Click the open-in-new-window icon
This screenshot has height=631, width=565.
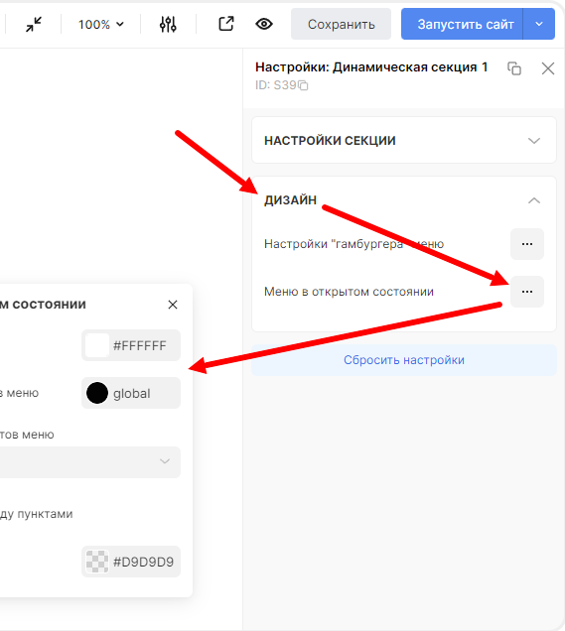point(226,24)
